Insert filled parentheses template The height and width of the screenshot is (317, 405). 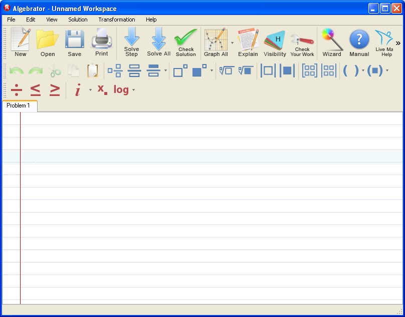tap(375, 70)
